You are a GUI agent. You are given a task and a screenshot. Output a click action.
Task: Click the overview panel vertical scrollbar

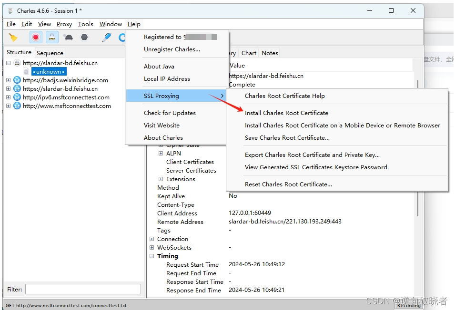418,148
